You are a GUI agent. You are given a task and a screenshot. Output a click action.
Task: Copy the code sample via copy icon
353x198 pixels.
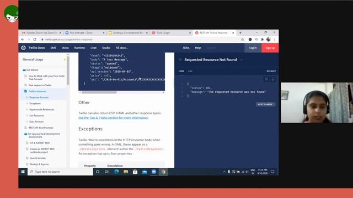tap(273, 79)
